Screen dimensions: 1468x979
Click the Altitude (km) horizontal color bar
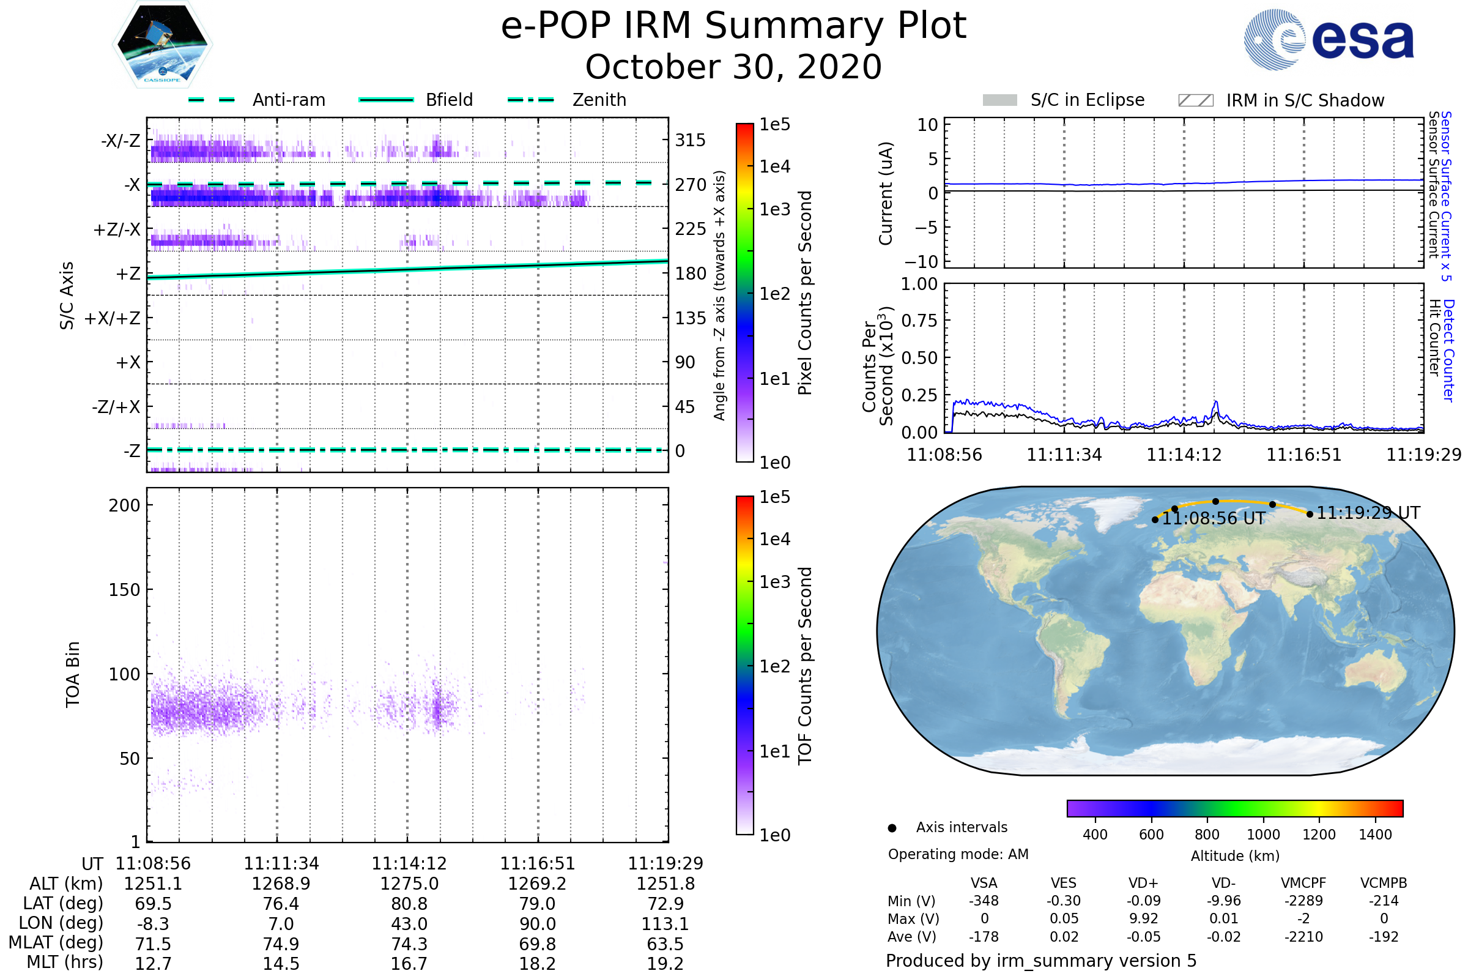click(1234, 808)
